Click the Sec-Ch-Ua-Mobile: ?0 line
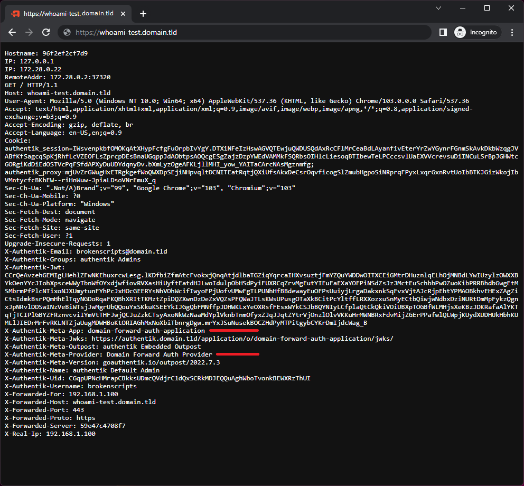Image resolution: width=524 pixels, height=486 pixels. pos(42,196)
